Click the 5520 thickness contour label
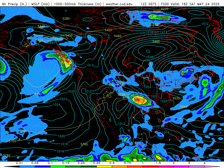The image size is (224, 168). pyautogui.click(x=176, y=98)
